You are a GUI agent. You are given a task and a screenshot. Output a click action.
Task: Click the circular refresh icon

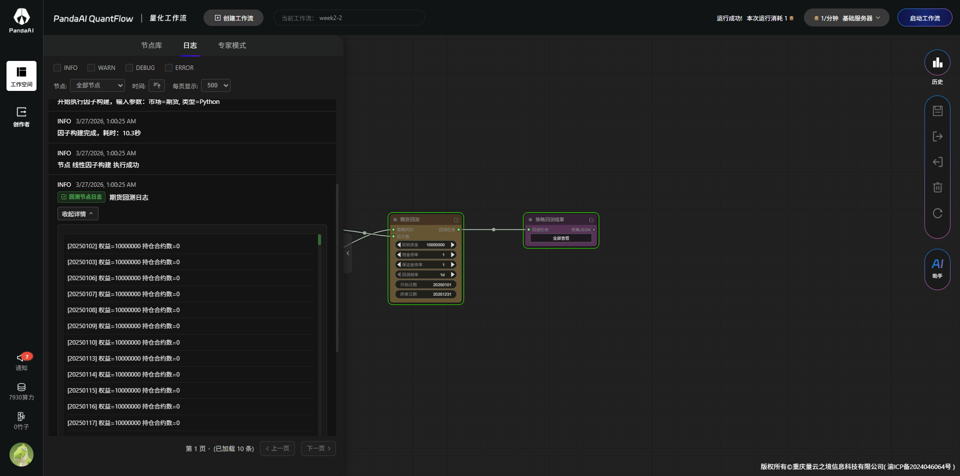[x=937, y=213]
